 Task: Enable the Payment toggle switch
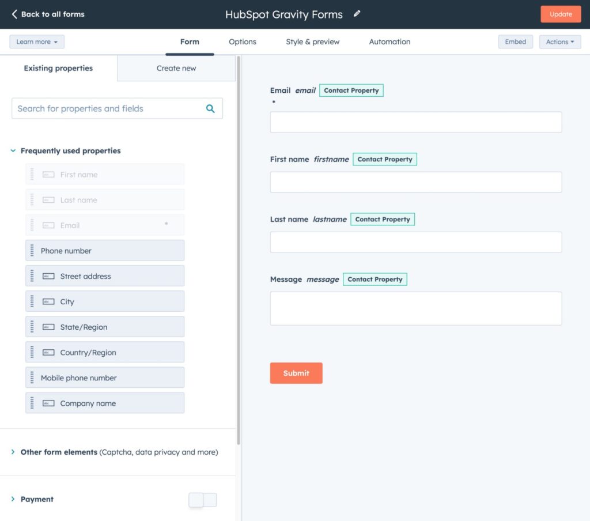(203, 500)
